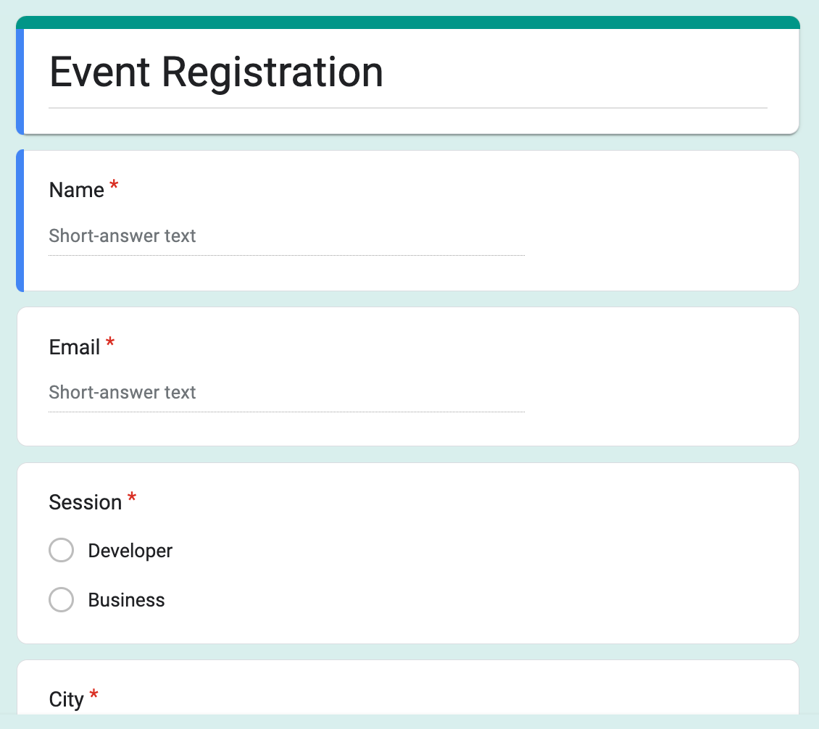The width and height of the screenshot is (819, 729).
Task: Click the Event Registration form title
Action: [x=216, y=72]
